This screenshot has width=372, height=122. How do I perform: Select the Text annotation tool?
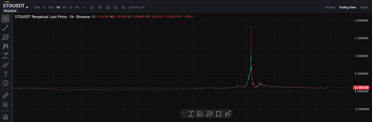pos(6,74)
